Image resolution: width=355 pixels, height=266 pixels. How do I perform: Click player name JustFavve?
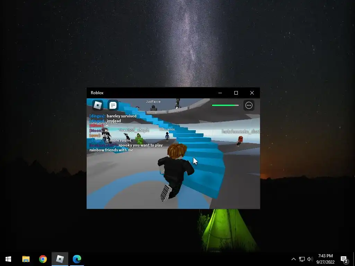(153, 101)
